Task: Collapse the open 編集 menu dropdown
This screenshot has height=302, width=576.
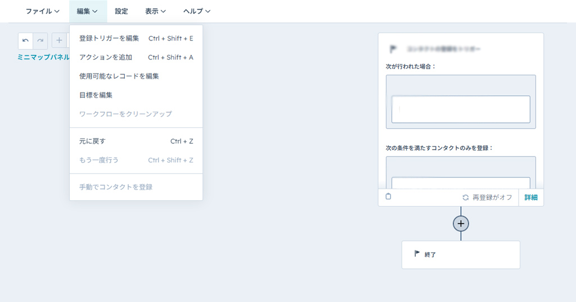Action: coord(88,11)
